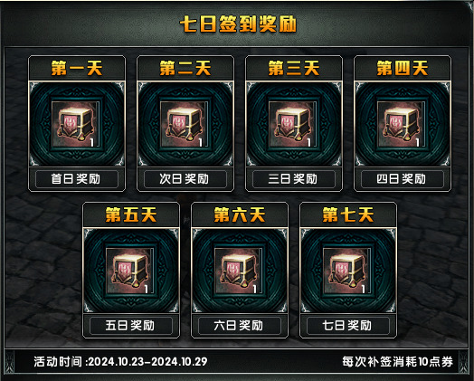The width and height of the screenshot is (474, 381).
Task: Click the 活动时间 date range text
Action: coord(120,361)
